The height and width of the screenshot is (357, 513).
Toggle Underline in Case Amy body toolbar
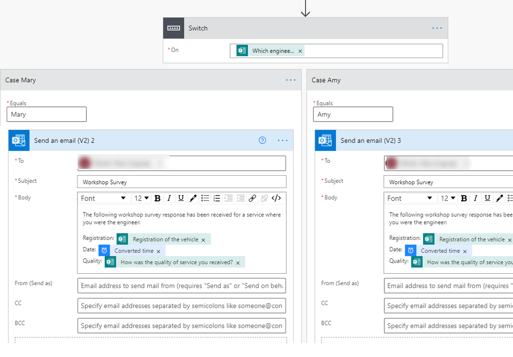click(487, 198)
